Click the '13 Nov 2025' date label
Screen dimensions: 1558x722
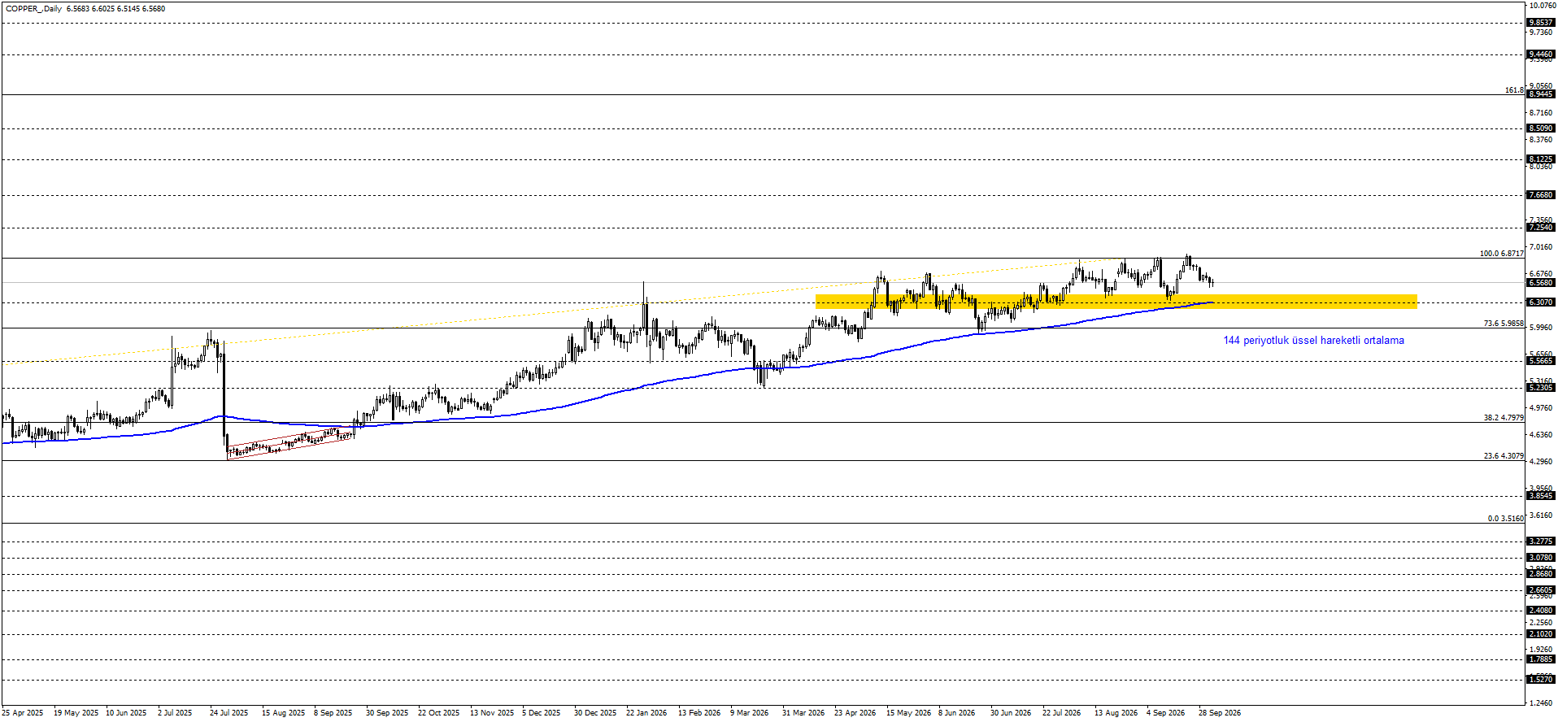tap(492, 713)
